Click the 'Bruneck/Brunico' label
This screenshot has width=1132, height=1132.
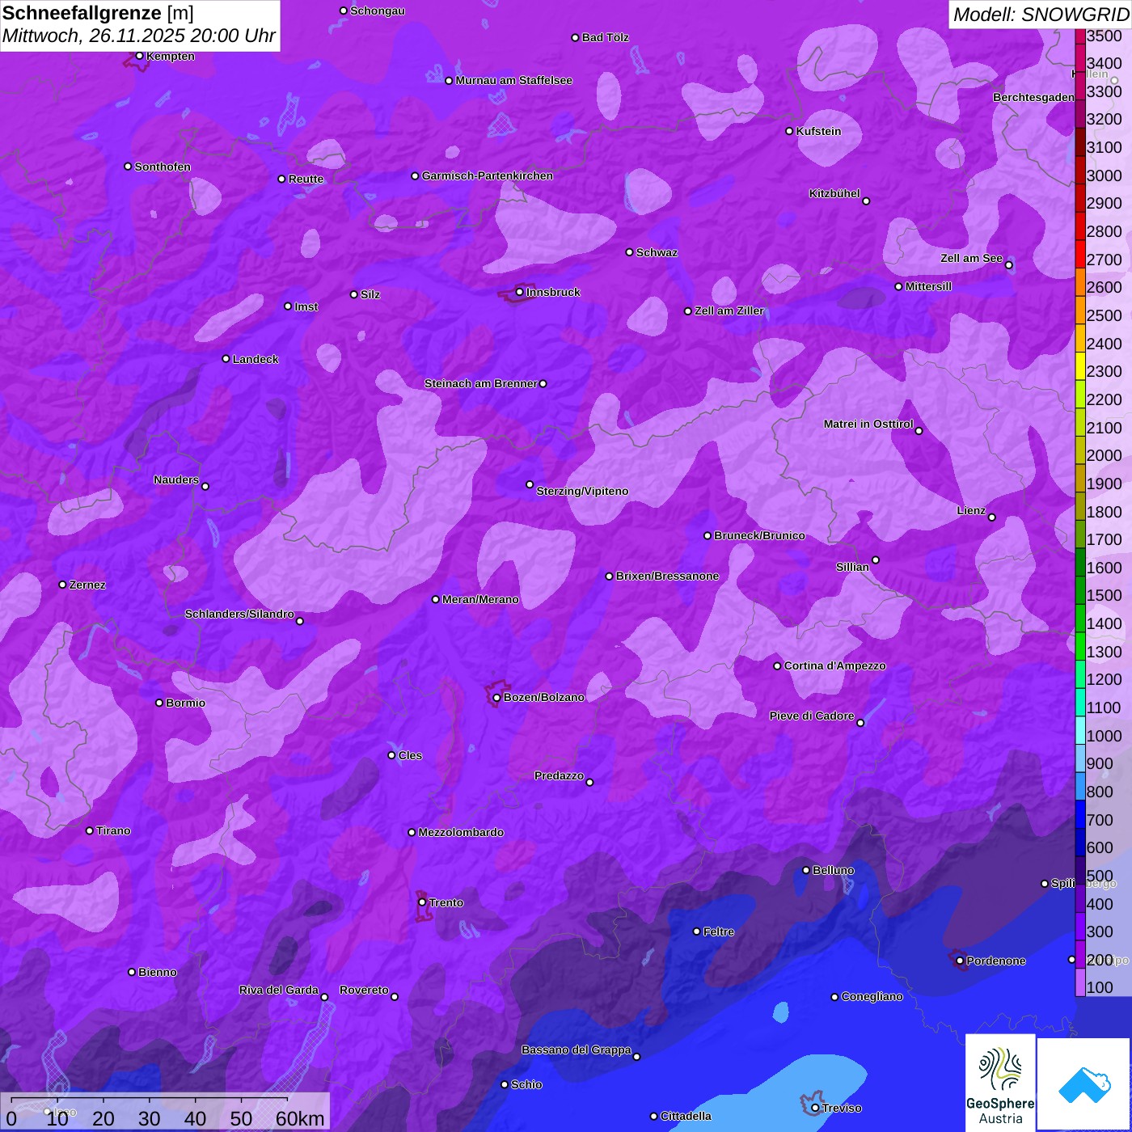759,535
